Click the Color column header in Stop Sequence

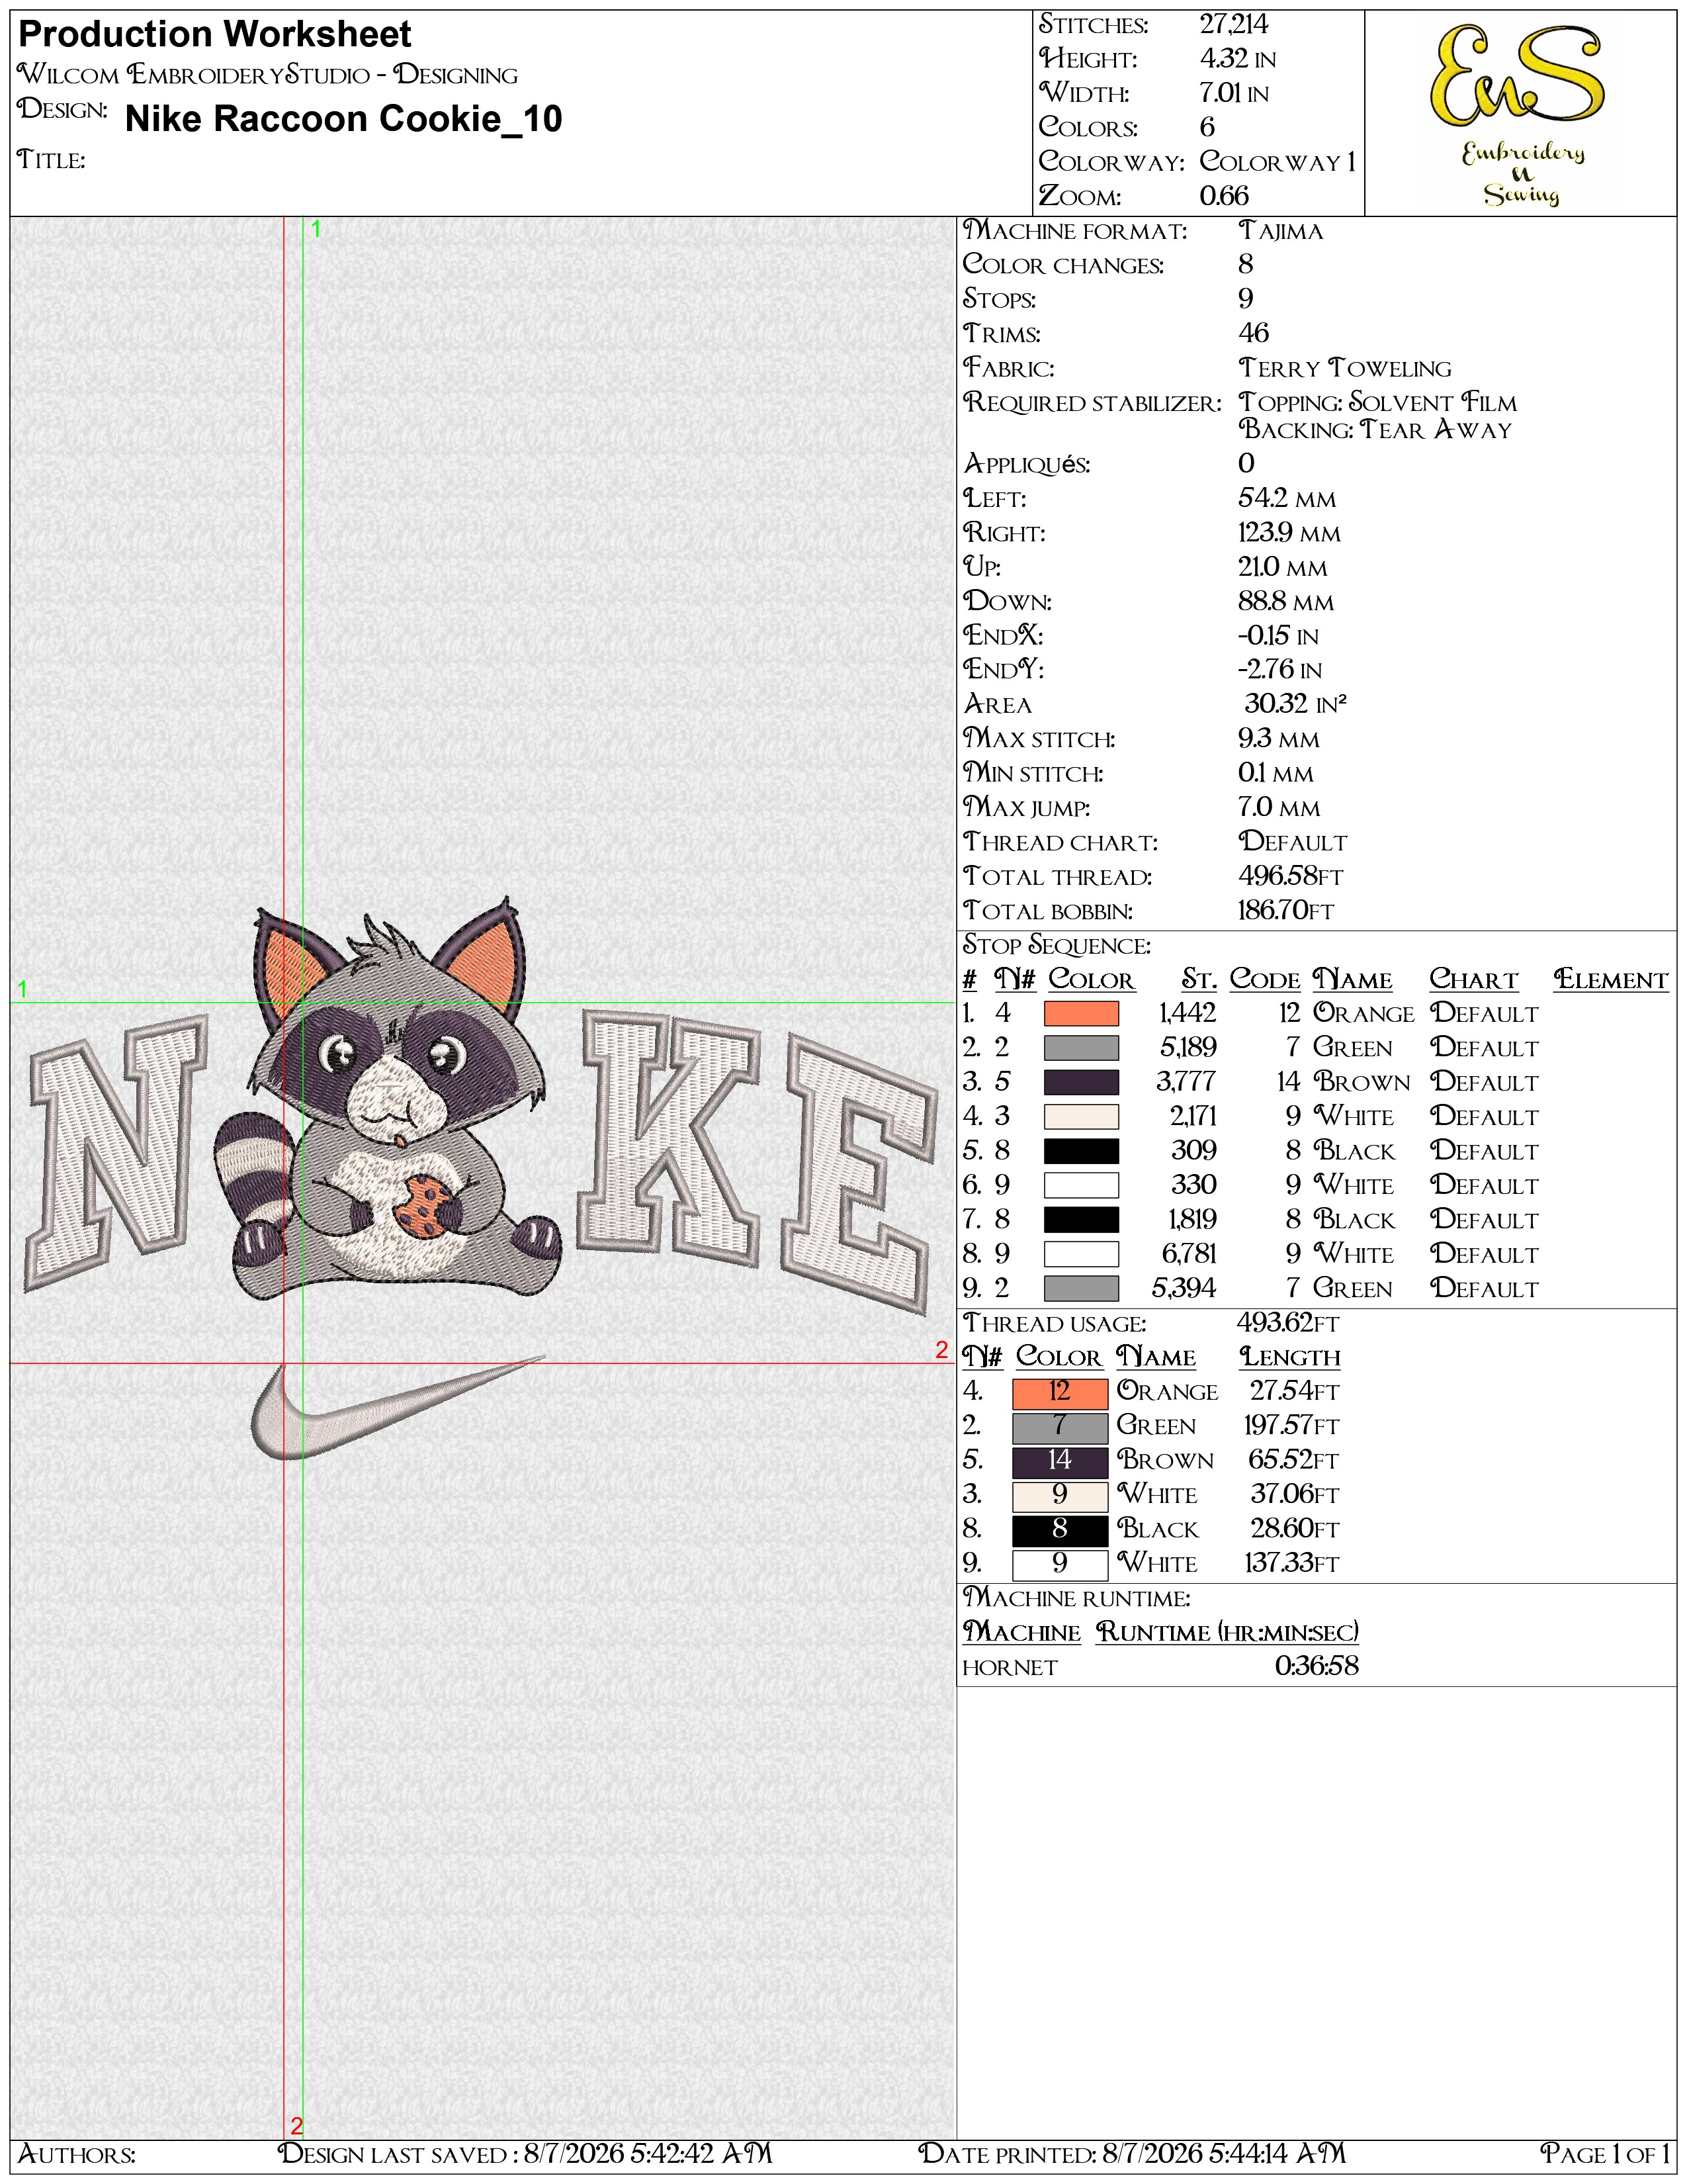(1090, 979)
